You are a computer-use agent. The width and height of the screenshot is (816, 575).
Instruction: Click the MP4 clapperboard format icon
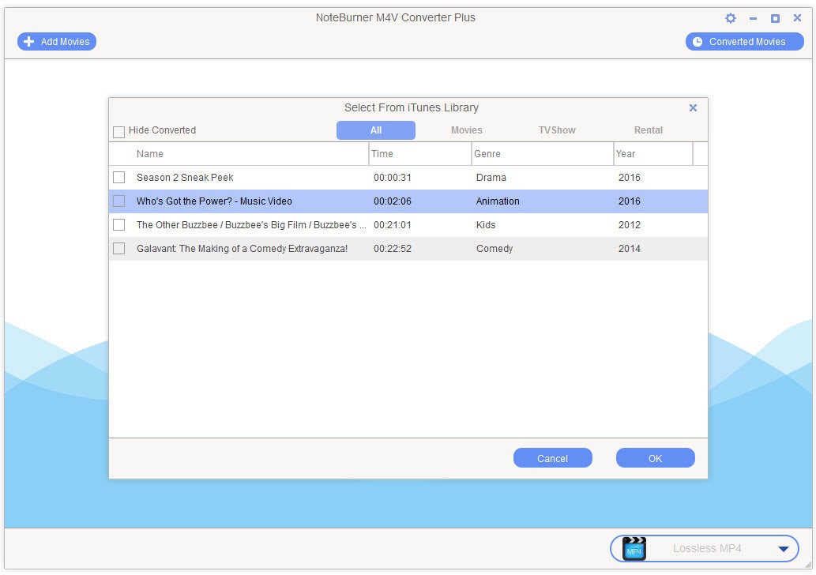pyautogui.click(x=634, y=548)
